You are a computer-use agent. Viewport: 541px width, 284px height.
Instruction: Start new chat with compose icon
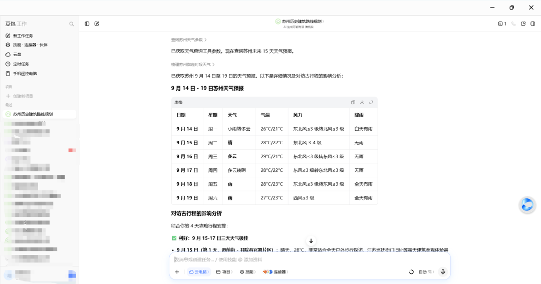(97, 24)
